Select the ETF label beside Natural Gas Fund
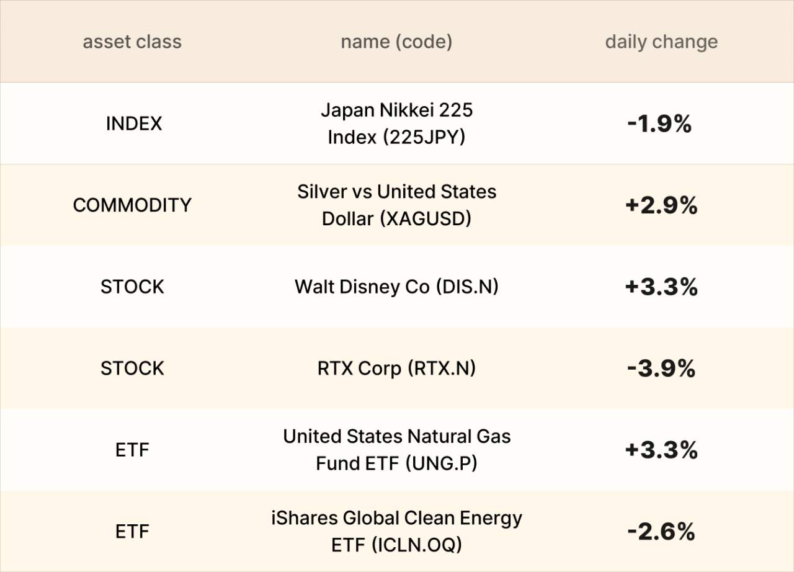The height and width of the screenshot is (572, 794). [132, 450]
